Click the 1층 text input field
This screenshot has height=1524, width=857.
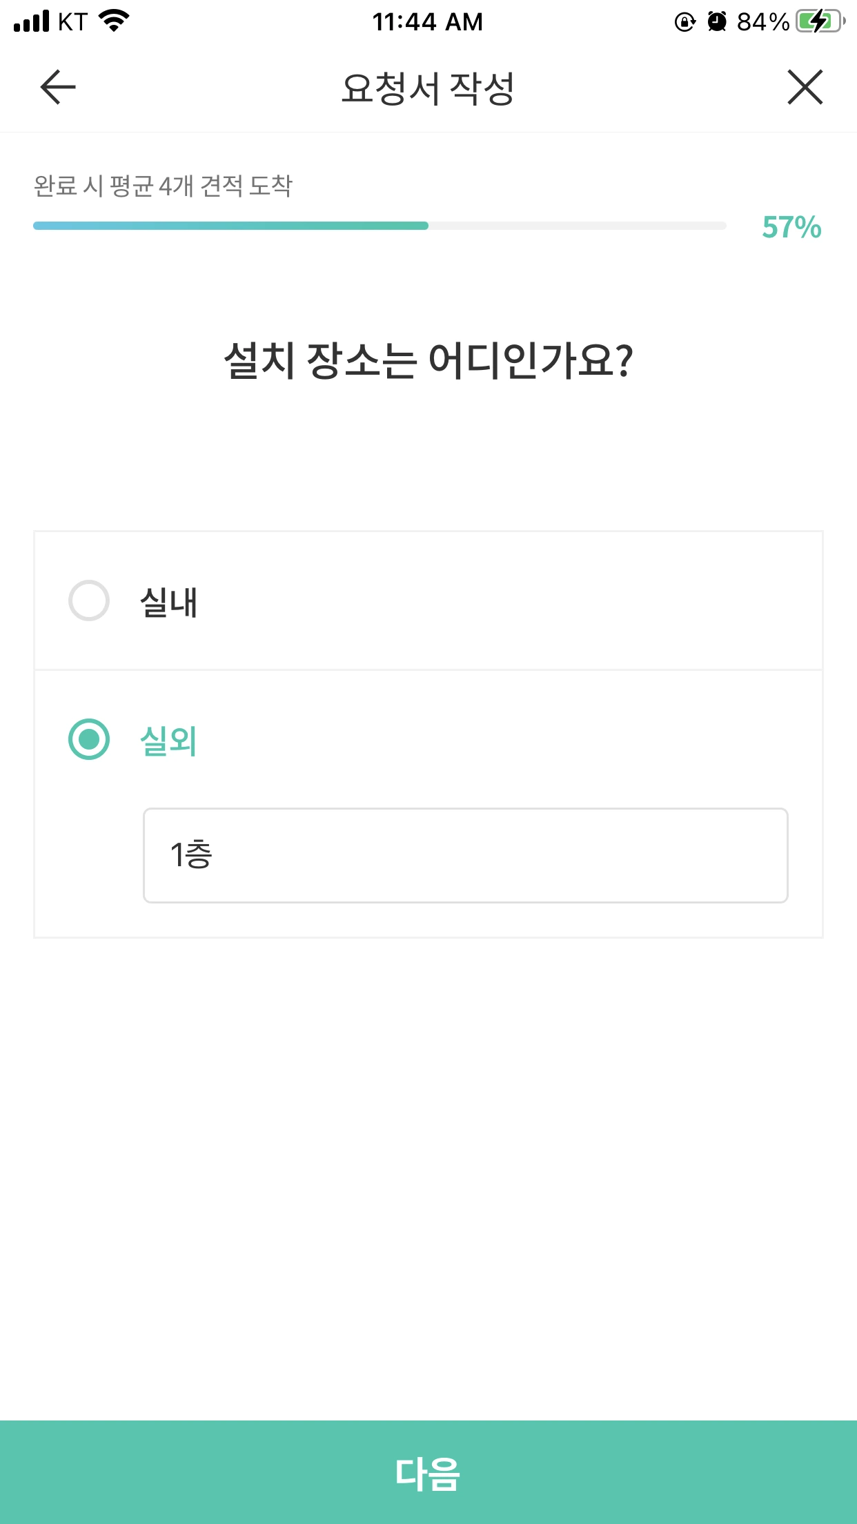pos(465,855)
